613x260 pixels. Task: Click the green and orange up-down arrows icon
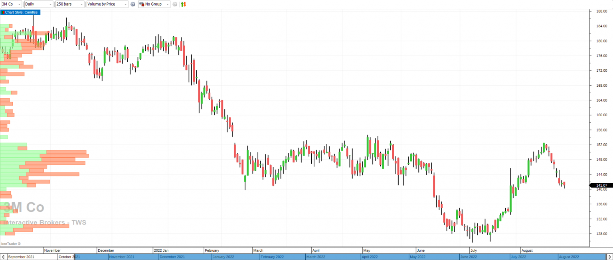point(184,4)
